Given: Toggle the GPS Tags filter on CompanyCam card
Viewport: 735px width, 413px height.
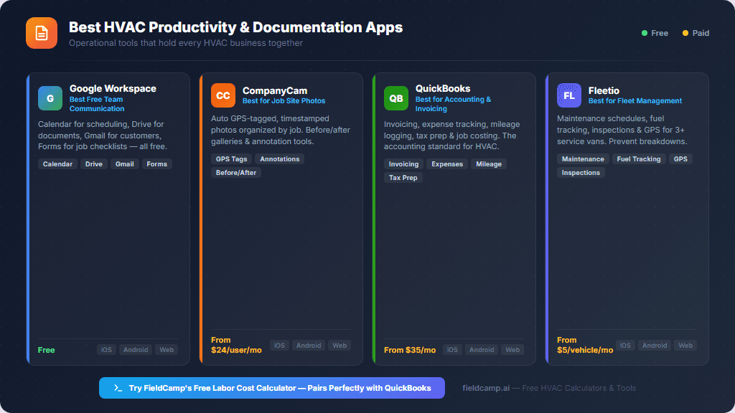Looking at the screenshot, I should [231, 158].
